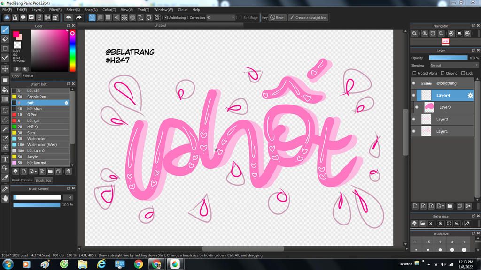The image size is (481, 270).
Task: Delete brush using trash icon
Action: pos(69,172)
